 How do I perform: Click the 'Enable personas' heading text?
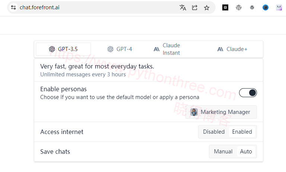click(63, 89)
